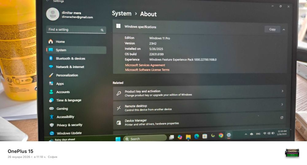This screenshot has height=165, width=307.
Task: Click the Installed on date 5/26/2025
Action: click(x=156, y=49)
